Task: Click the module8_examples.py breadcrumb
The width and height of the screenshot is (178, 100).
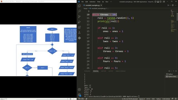Action: (x=98, y=9)
